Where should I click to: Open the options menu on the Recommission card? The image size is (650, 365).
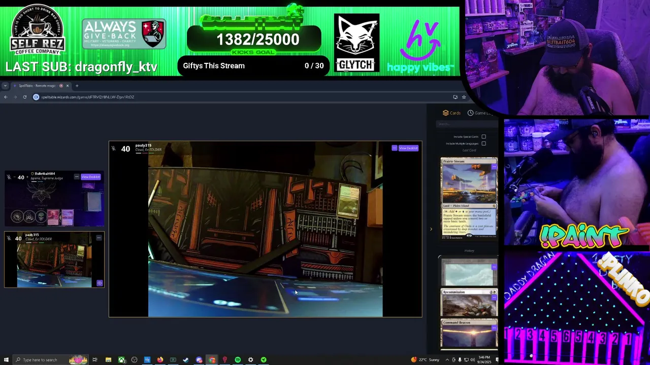494,298
